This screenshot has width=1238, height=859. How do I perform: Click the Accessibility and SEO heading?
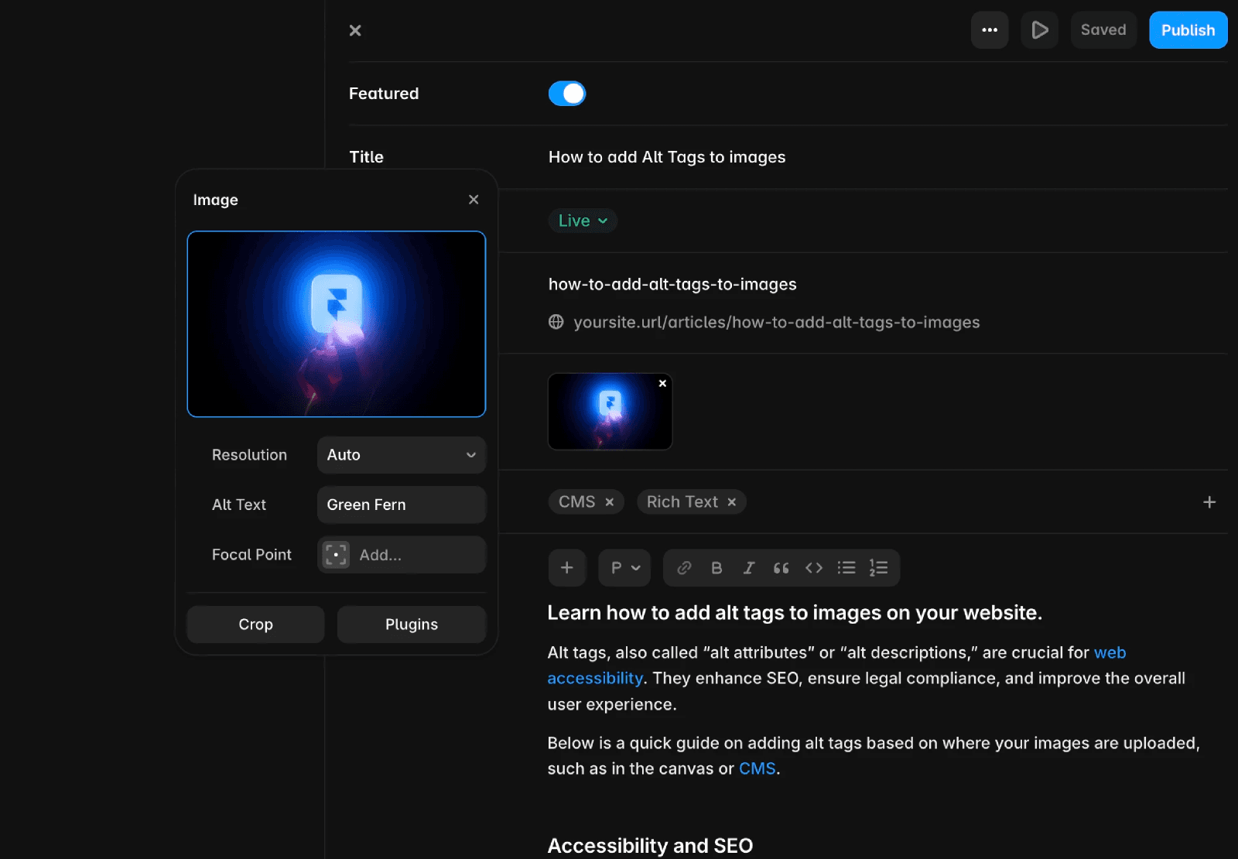pyautogui.click(x=650, y=845)
